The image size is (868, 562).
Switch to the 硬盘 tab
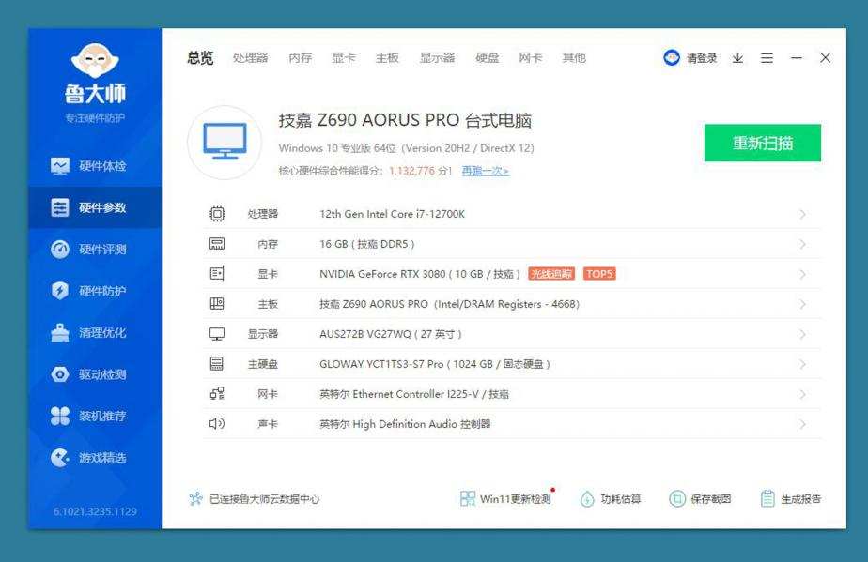tap(487, 58)
